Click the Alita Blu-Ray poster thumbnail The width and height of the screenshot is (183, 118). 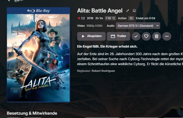click(38, 55)
